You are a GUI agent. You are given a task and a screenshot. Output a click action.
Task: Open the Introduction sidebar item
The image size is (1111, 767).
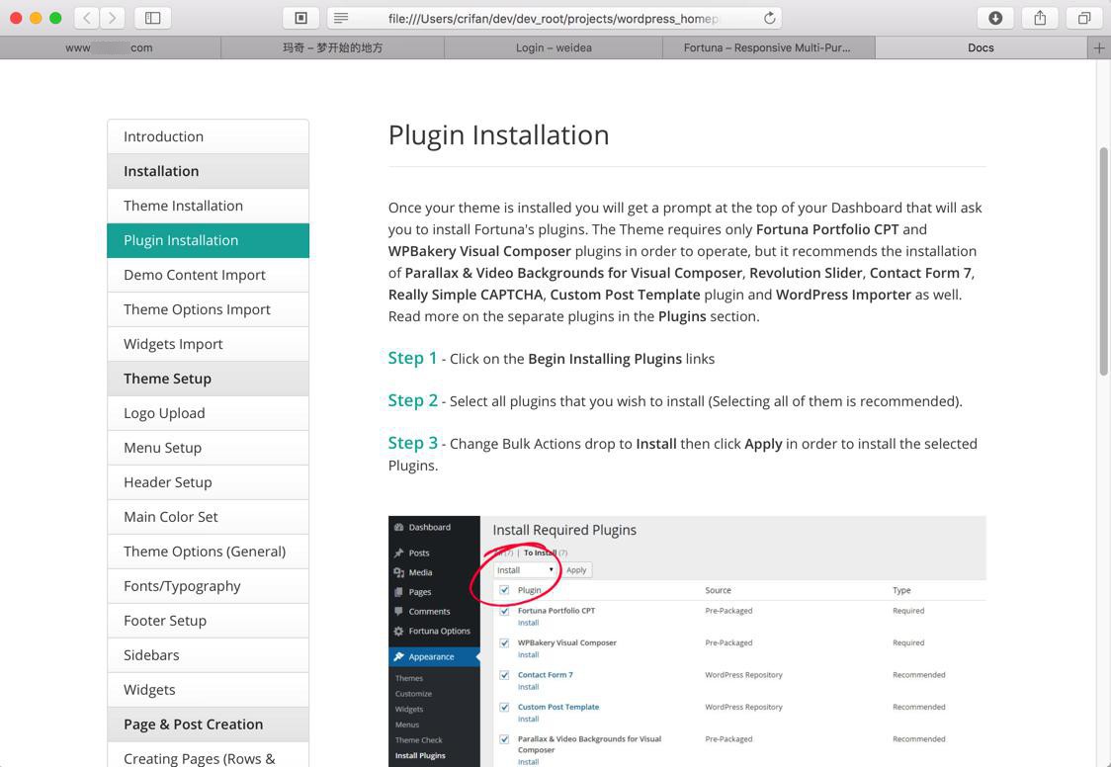click(208, 136)
